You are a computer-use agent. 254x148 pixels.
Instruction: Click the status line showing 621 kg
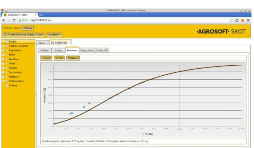[x=143, y=141]
